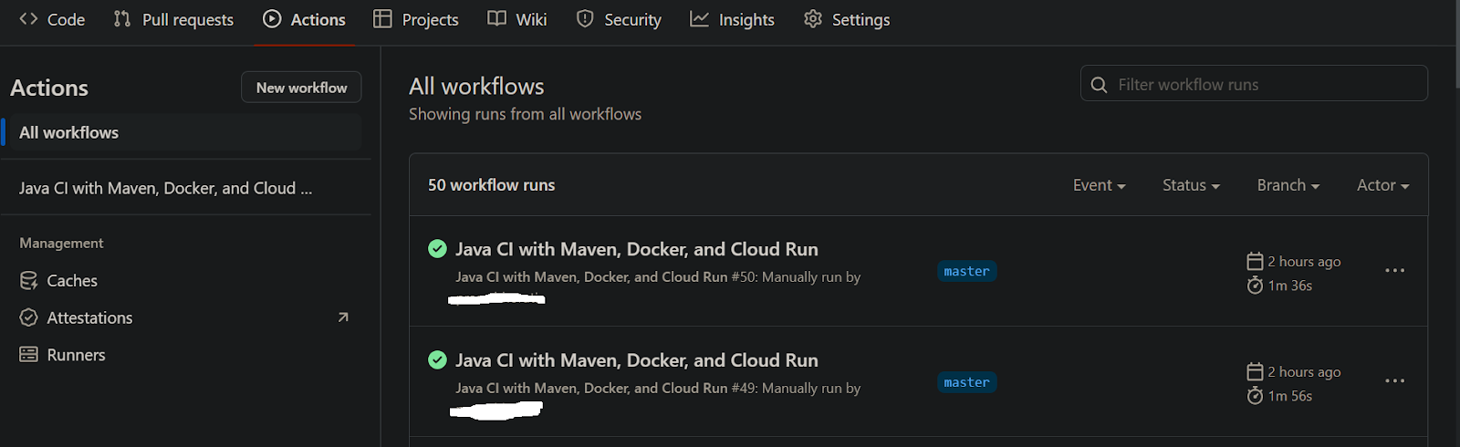Image resolution: width=1460 pixels, height=447 pixels.
Task: Open the Security tab
Action: (619, 19)
